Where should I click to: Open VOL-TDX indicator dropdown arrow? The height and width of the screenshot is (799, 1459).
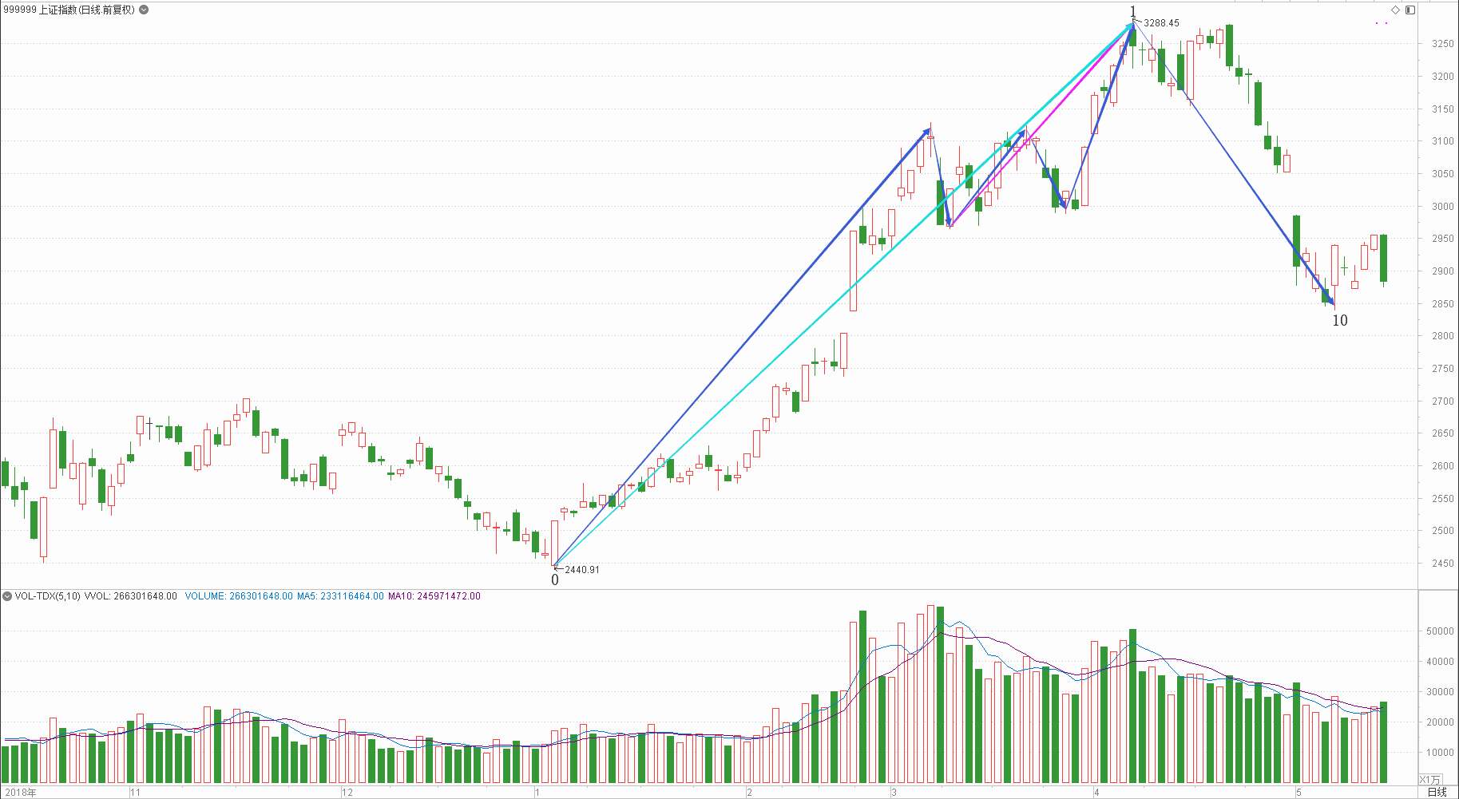point(7,596)
